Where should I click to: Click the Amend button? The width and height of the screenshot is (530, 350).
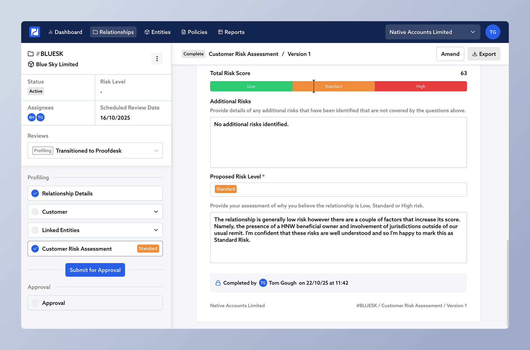point(450,54)
